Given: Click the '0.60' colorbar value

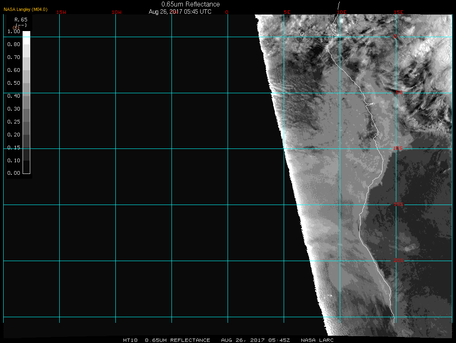Looking at the screenshot, I should 14,70.
